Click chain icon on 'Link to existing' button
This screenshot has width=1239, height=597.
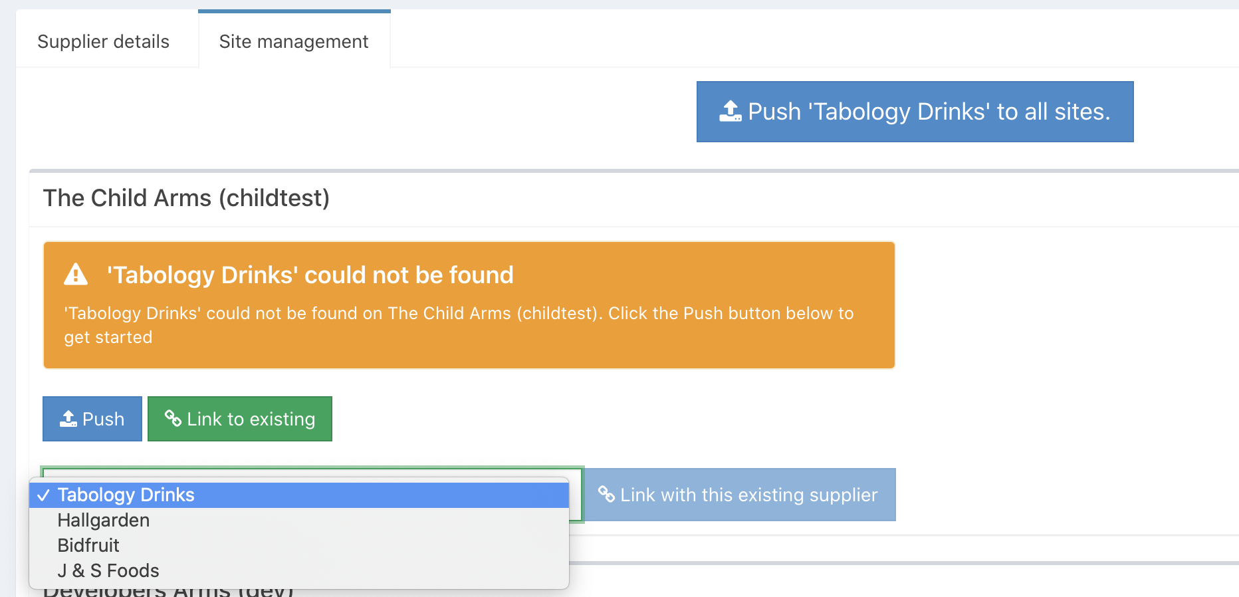click(173, 418)
